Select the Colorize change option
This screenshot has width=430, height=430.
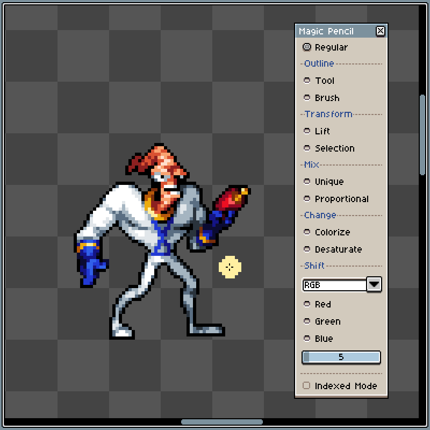point(327,232)
